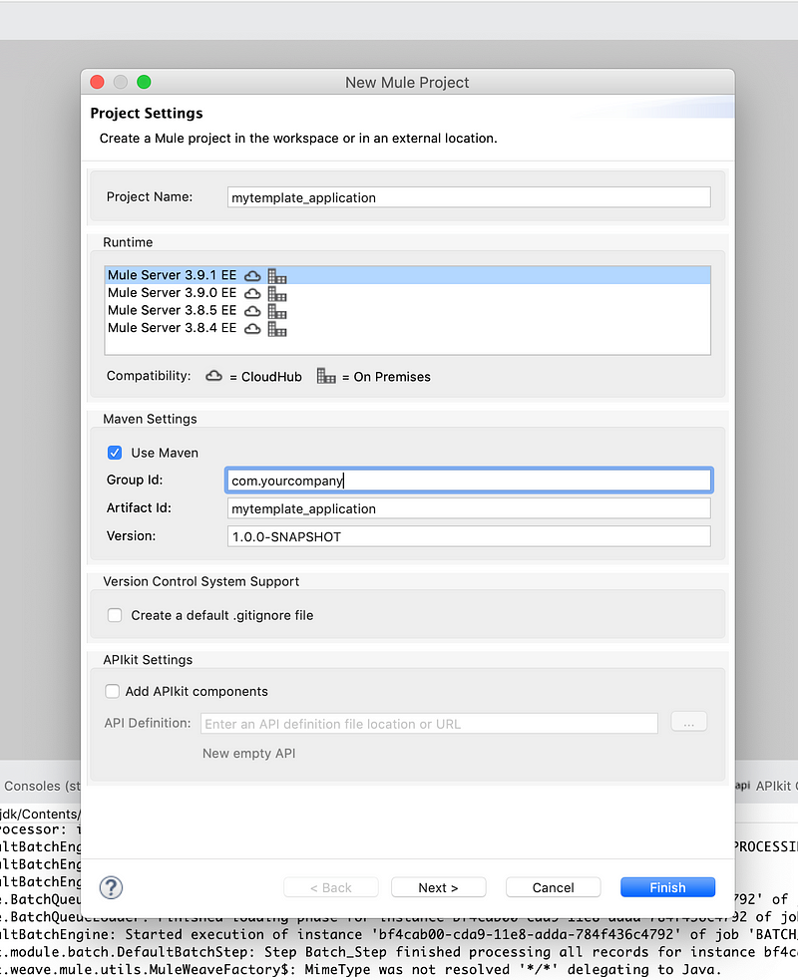Image resolution: width=798 pixels, height=980 pixels.
Task: Click the On Premises legend building icon
Action: point(326,376)
